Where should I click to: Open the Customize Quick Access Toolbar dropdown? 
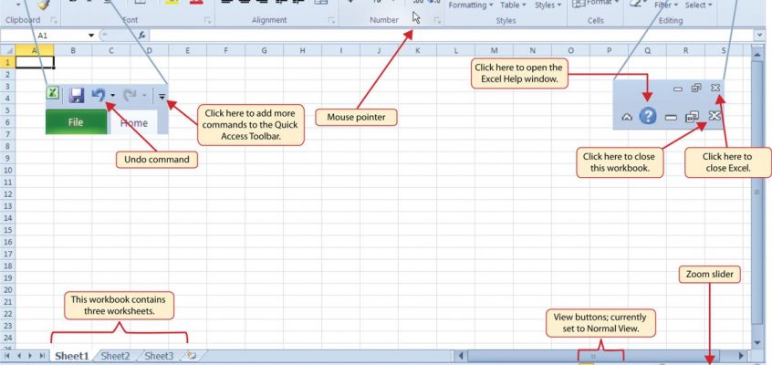(162, 97)
